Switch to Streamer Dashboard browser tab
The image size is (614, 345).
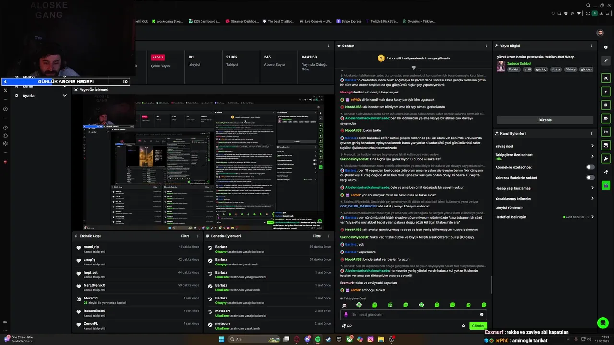point(242,21)
